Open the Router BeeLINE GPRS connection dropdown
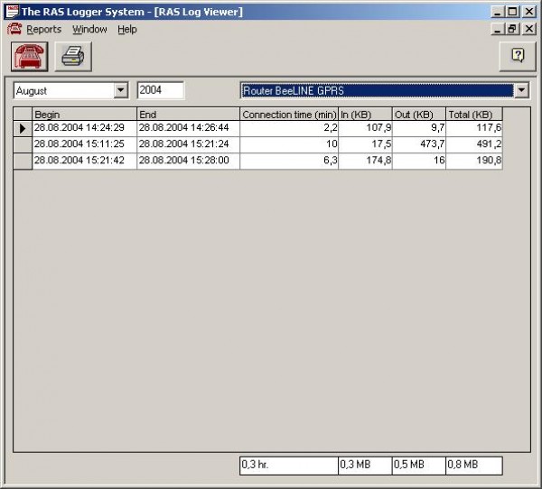Screen dimensions: 542x489 520,91
